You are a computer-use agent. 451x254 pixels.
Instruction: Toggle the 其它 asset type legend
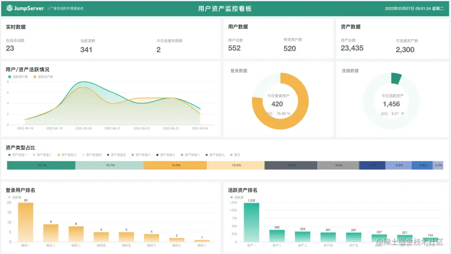pyautogui.click(x=231, y=155)
